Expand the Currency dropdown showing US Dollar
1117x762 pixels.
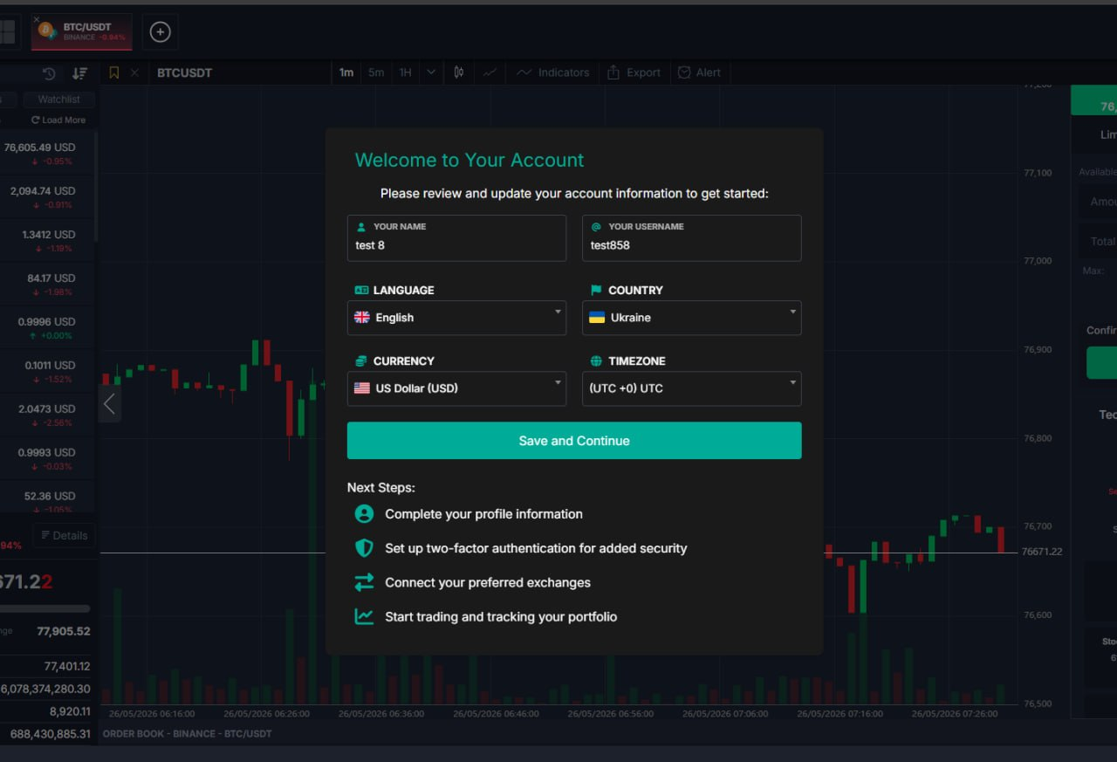pyautogui.click(x=456, y=388)
